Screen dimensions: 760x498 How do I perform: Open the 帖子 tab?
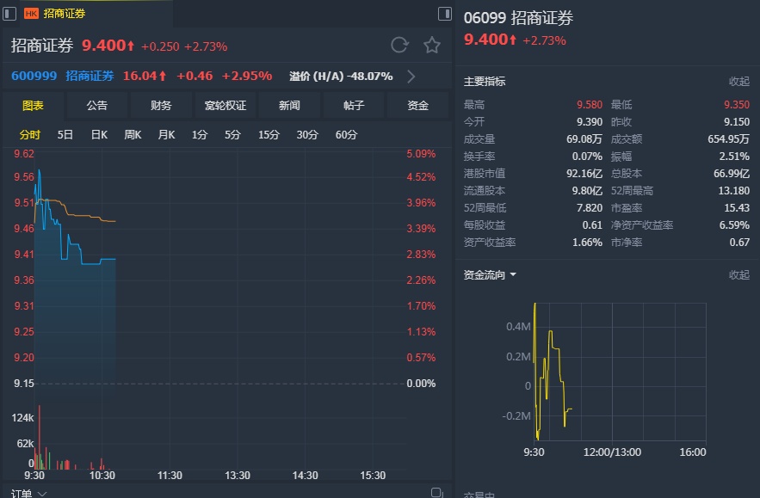354,106
